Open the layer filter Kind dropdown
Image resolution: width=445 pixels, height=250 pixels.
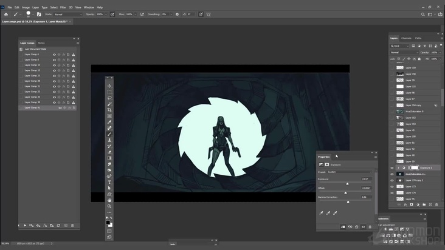399,46
